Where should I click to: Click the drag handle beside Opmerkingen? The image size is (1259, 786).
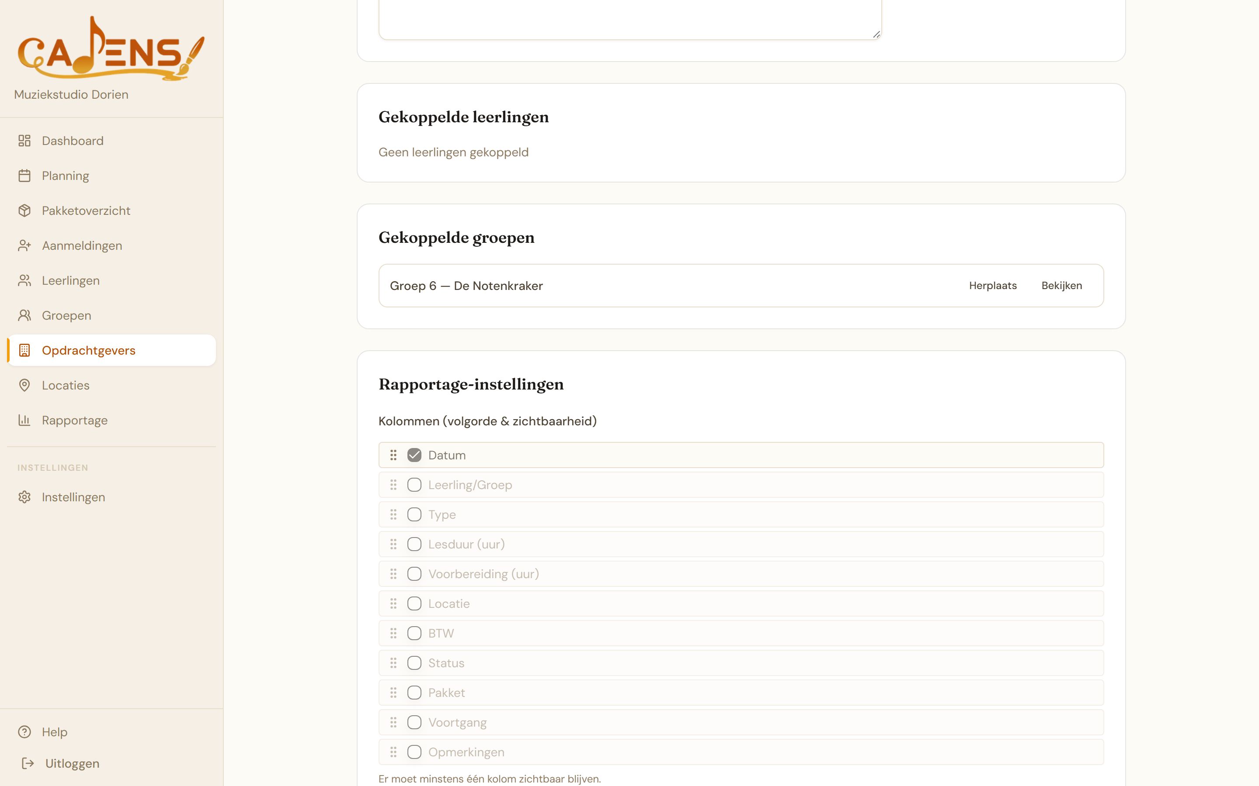[393, 752]
